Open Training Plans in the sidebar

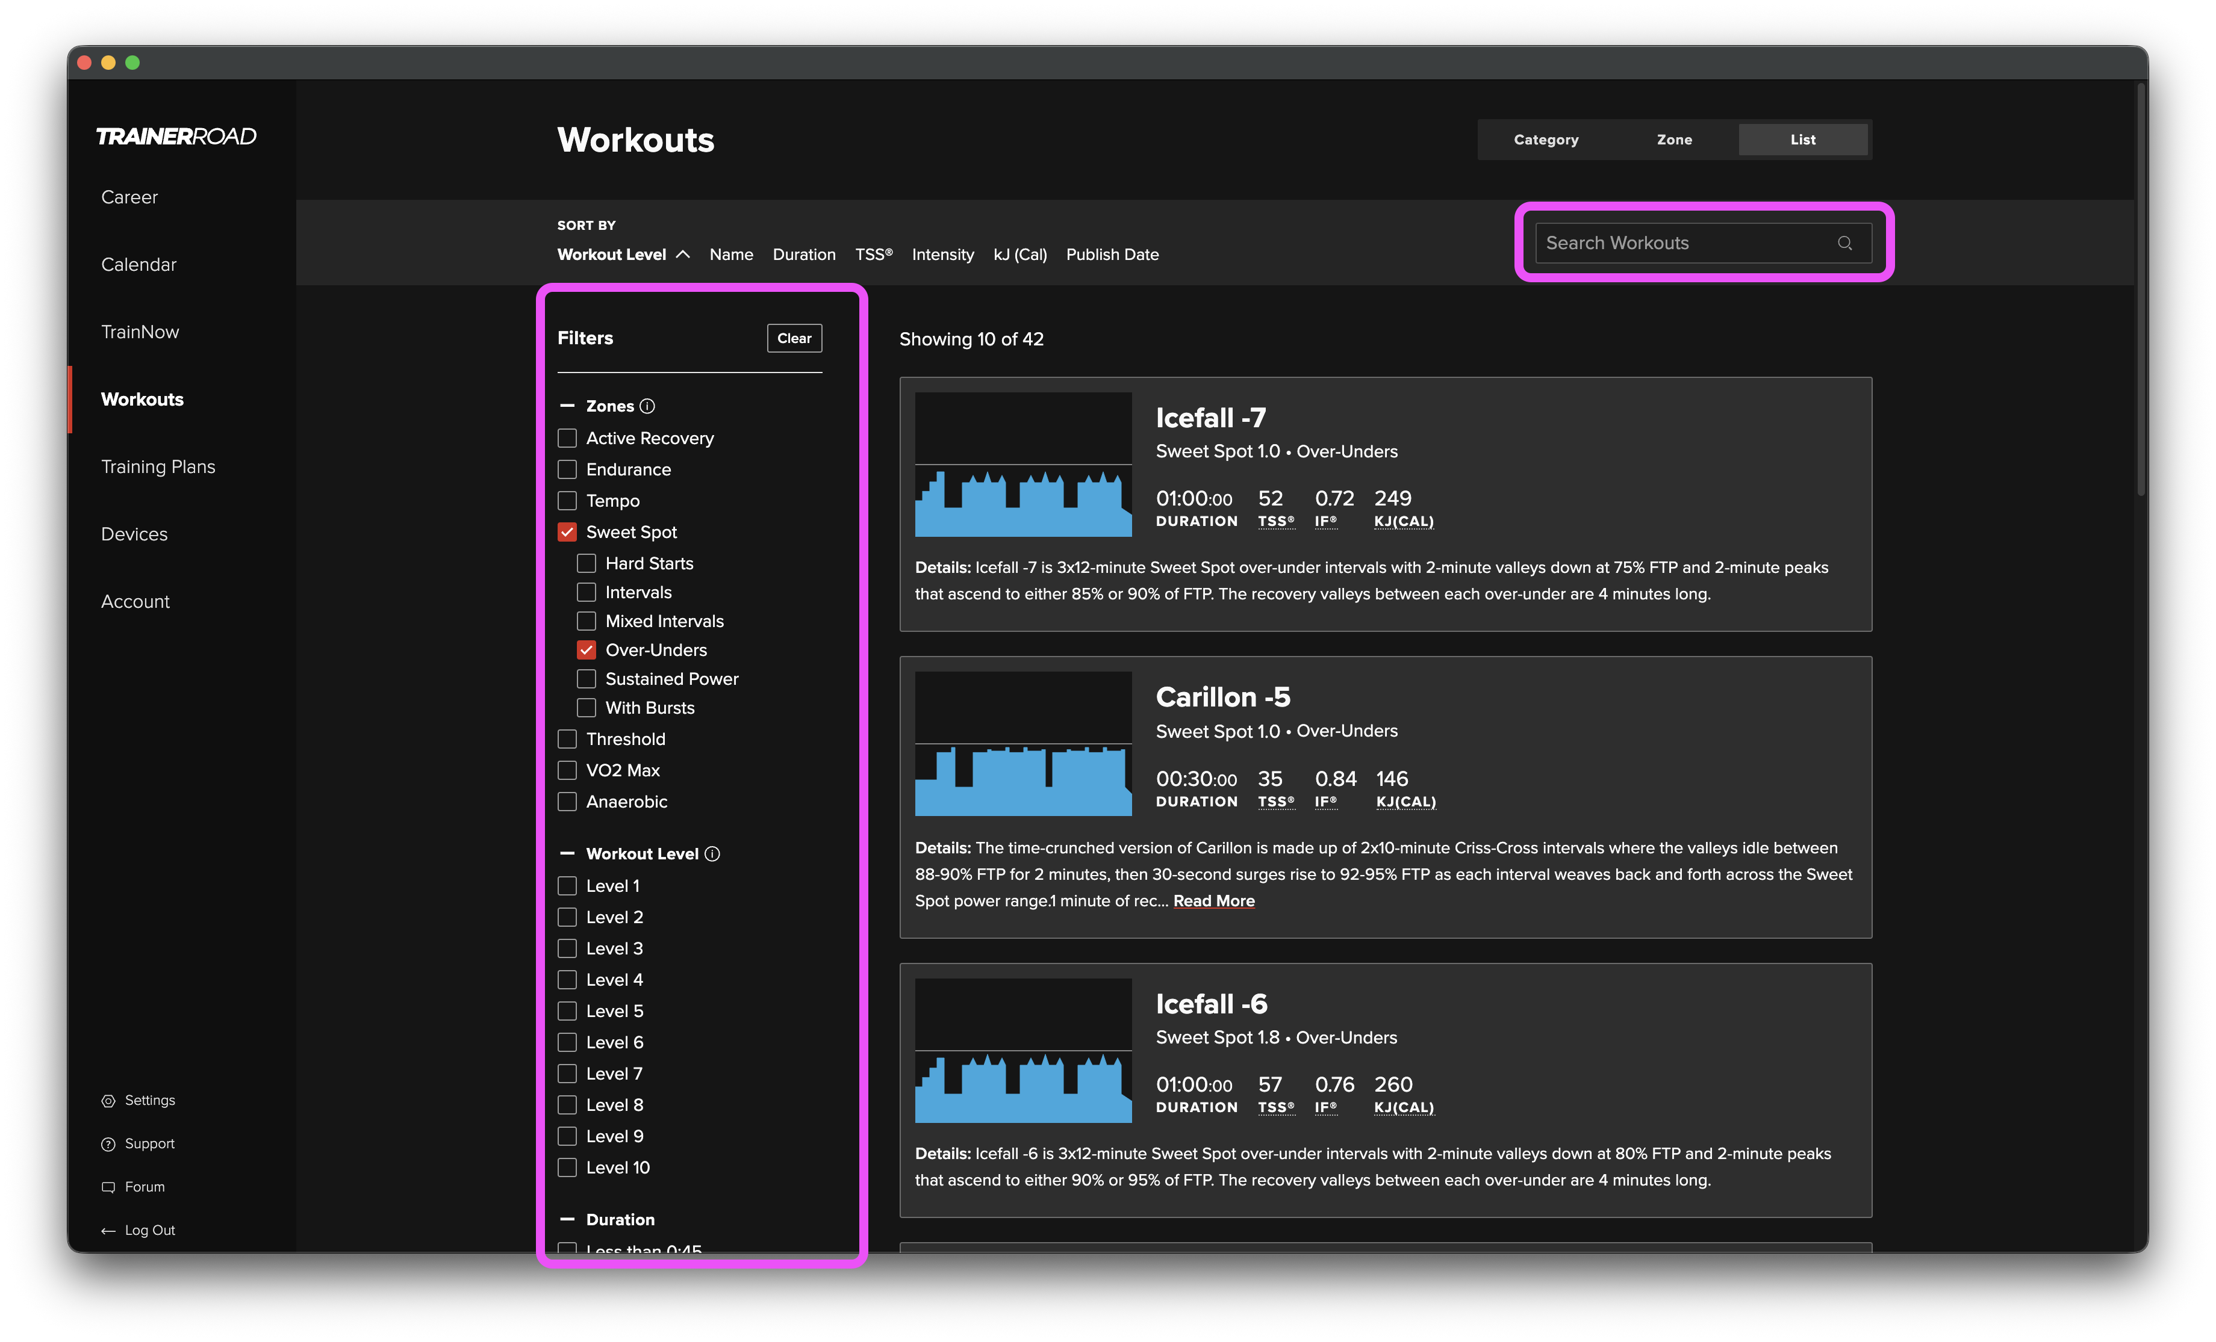tap(158, 466)
